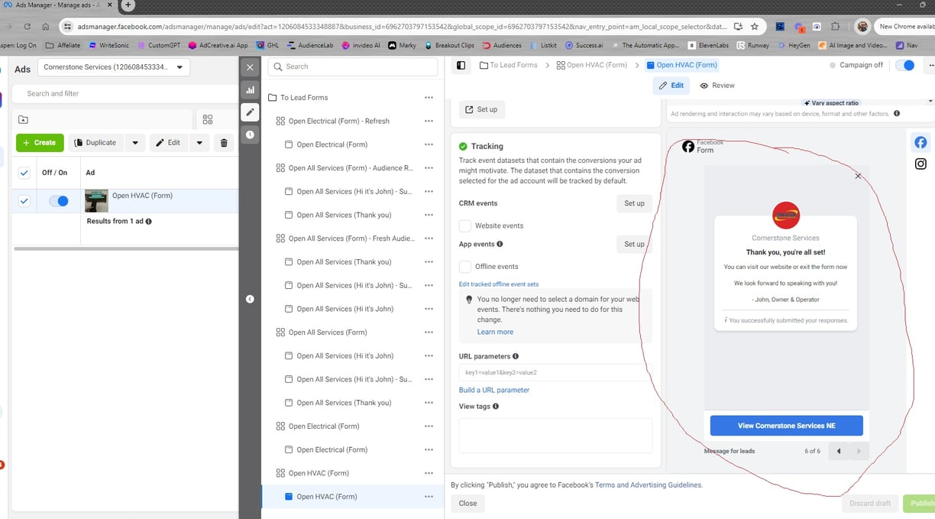Click the URL parameters info icon
This screenshot has height=519, width=935.
pos(516,356)
